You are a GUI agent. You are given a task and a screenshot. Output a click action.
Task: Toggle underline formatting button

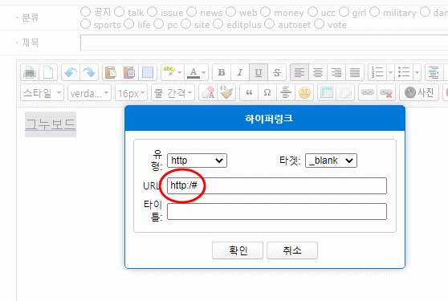click(x=259, y=72)
